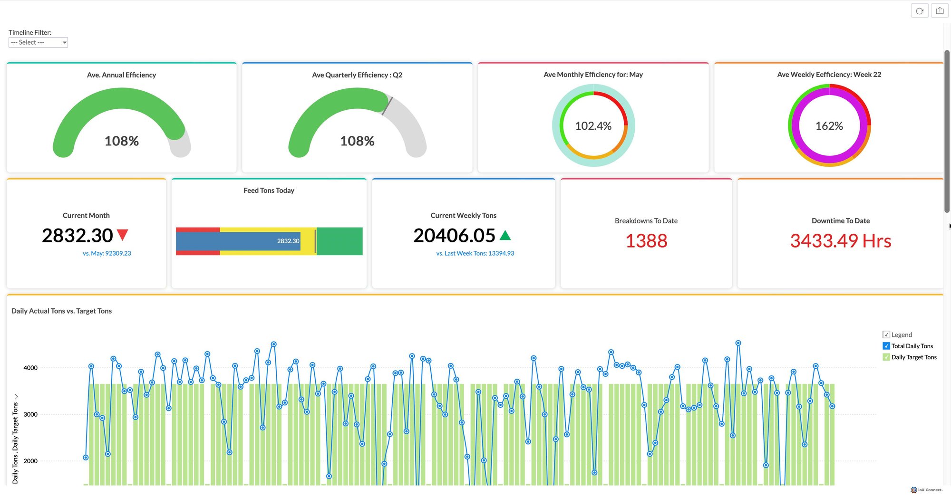
Task: Open the vs. May: 92309.23 comparison link
Action: pos(107,253)
